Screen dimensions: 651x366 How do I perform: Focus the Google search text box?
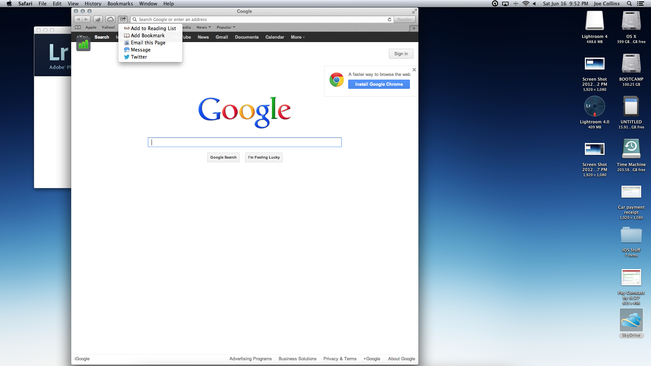tap(244, 142)
